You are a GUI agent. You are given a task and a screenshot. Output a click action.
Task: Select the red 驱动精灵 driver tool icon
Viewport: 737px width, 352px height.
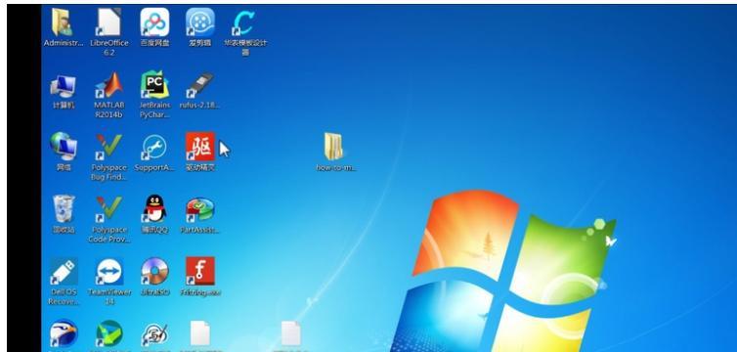(x=200, y=147)
